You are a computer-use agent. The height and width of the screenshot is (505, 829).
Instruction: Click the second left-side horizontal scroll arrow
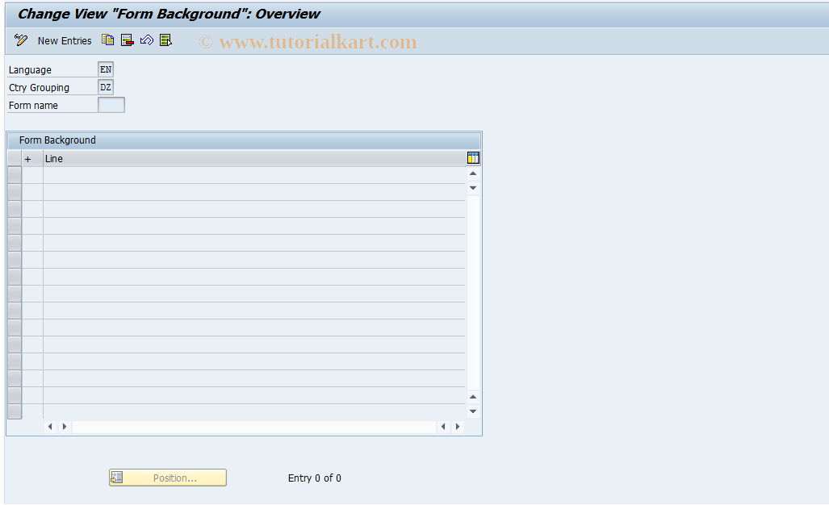(65, 426)
